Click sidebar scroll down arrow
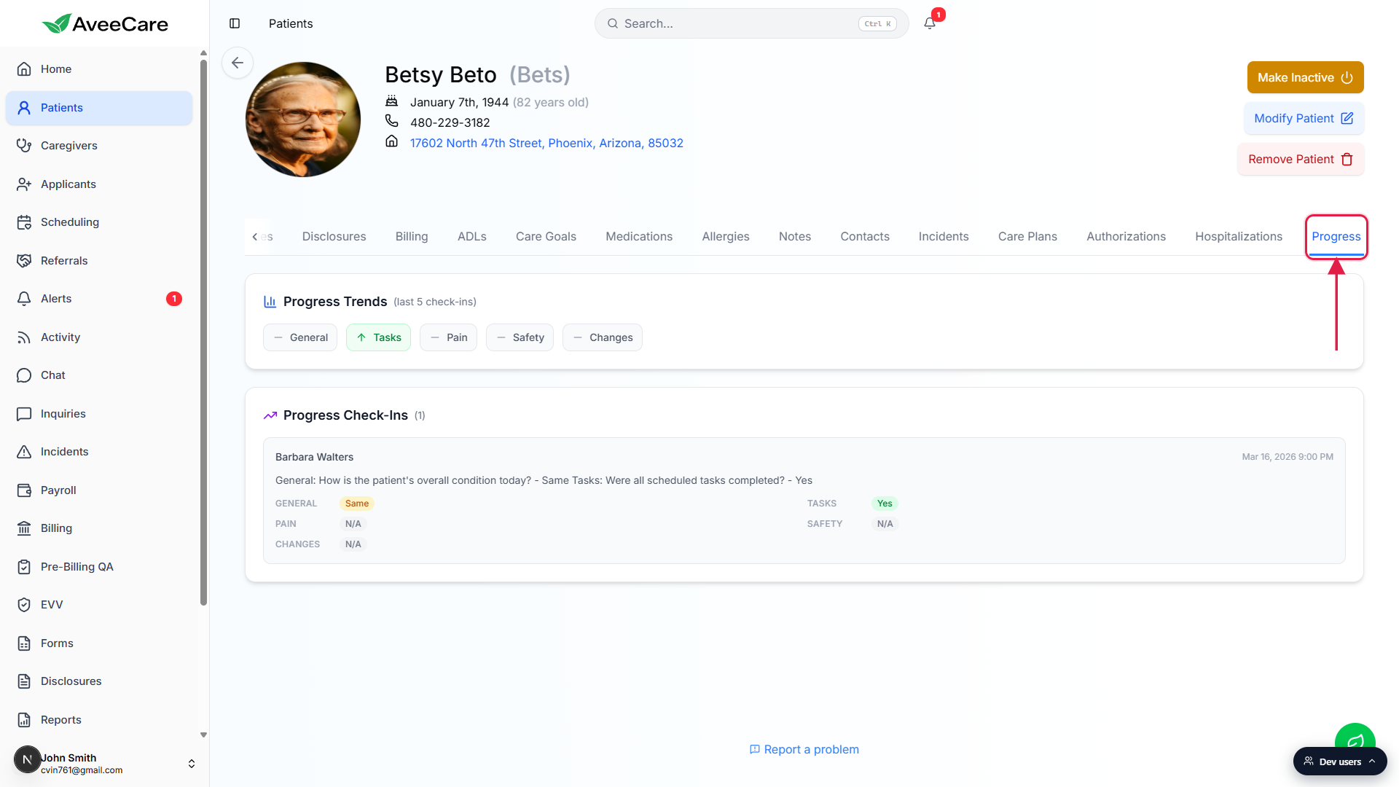Viewport: 1399px width, 787px height. coord(203,735)
